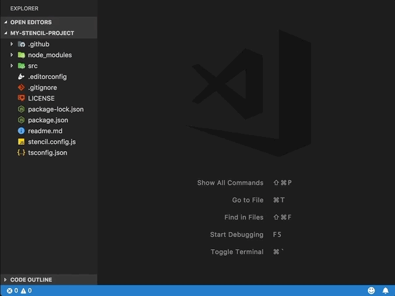Open package-lock.json file

56,110
